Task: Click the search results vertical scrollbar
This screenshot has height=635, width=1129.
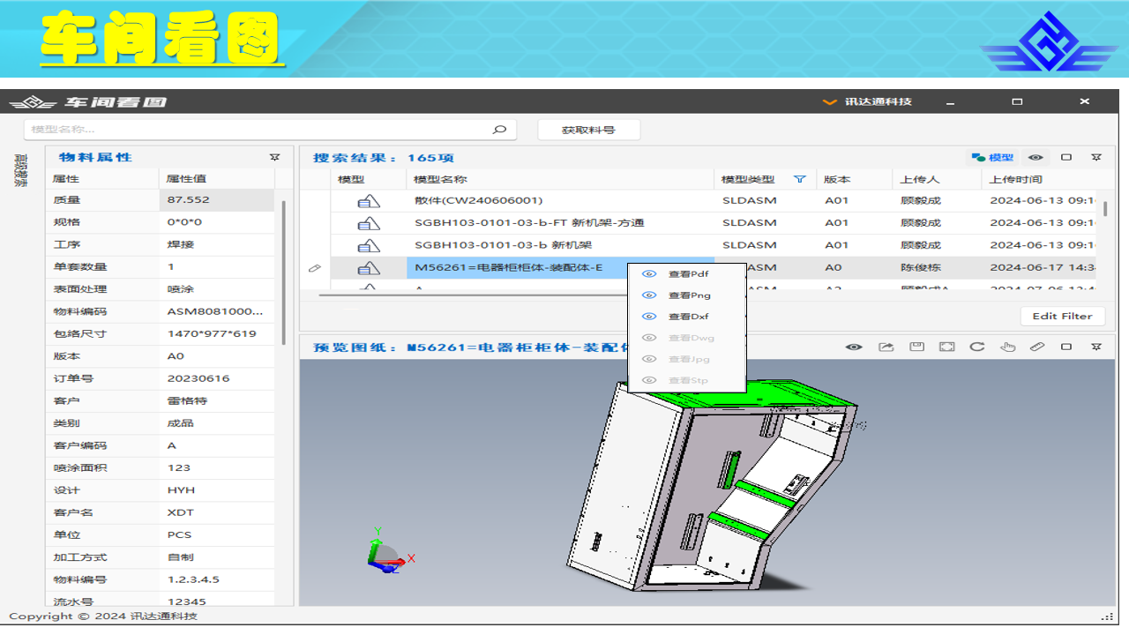Action: (1105, 212)
